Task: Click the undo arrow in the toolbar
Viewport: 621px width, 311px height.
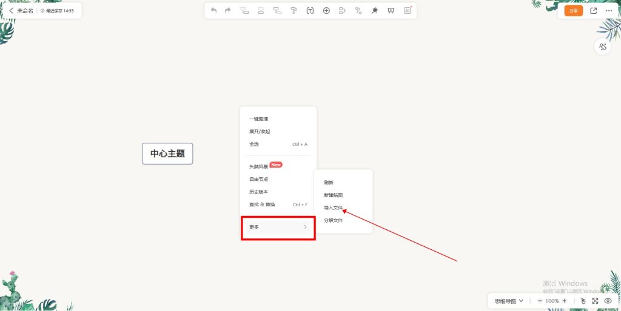Action: (213, 11)
